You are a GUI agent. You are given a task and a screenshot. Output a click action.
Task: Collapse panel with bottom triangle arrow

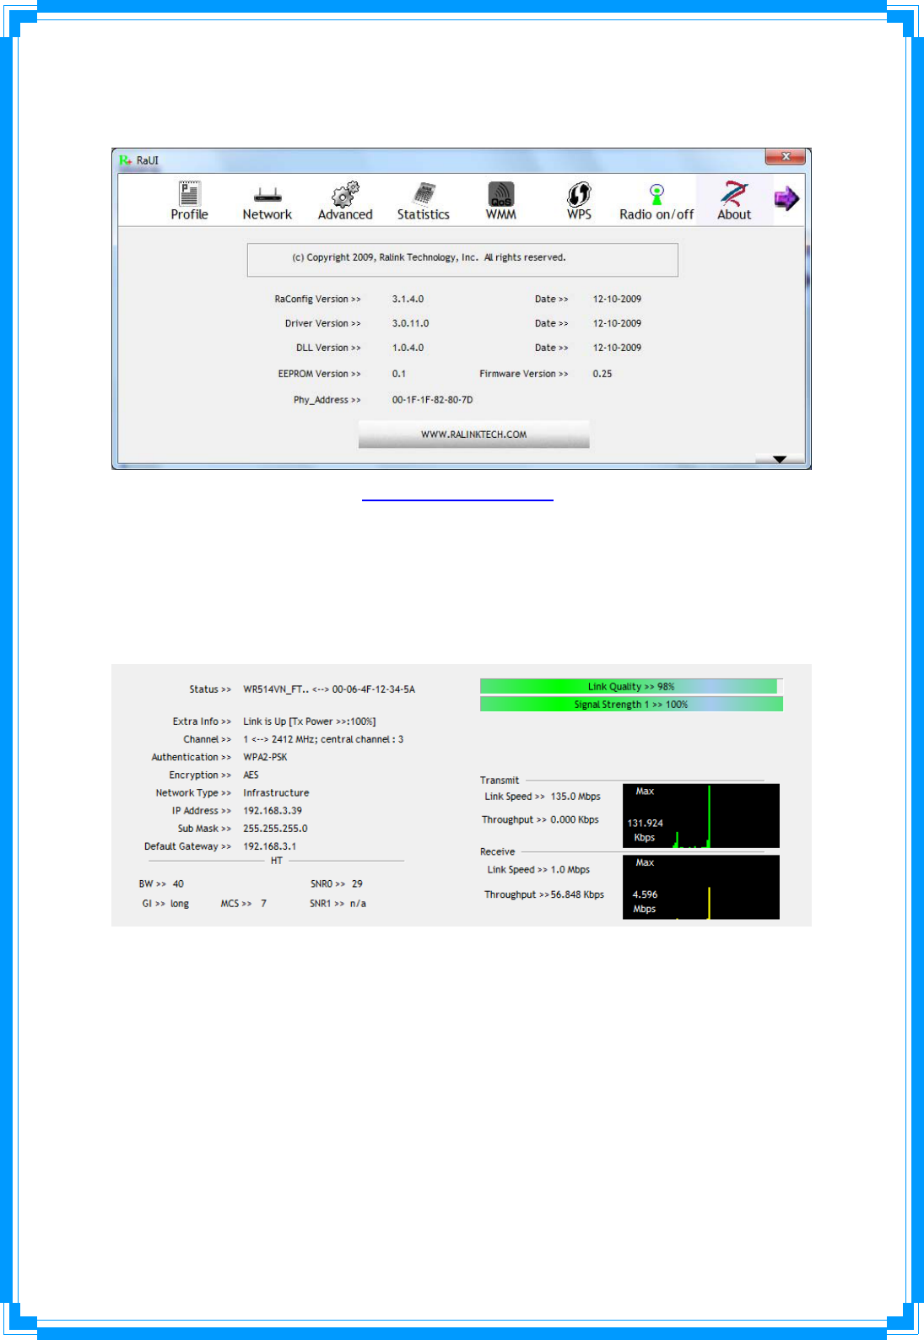[780, 460]
